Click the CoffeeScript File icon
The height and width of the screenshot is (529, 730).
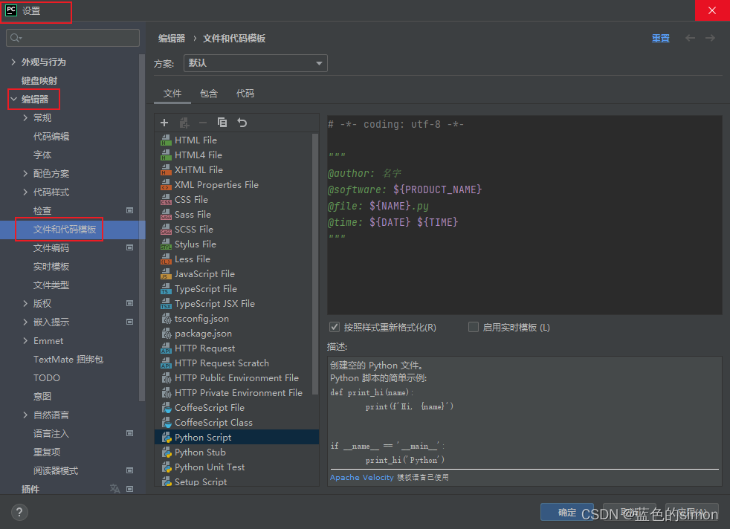pos(167,408)
